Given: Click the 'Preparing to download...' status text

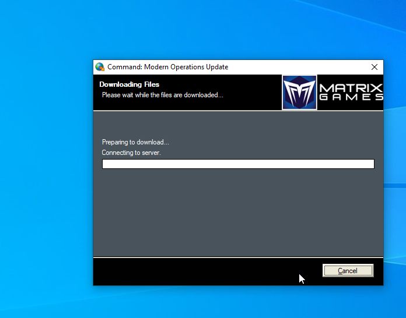Looking at the screenshot, I should pos(135,142).
